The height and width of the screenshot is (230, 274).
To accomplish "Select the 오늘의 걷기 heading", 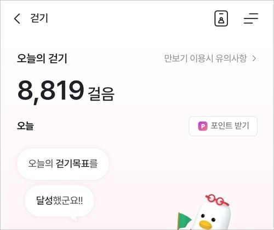I will pos(42,58).
